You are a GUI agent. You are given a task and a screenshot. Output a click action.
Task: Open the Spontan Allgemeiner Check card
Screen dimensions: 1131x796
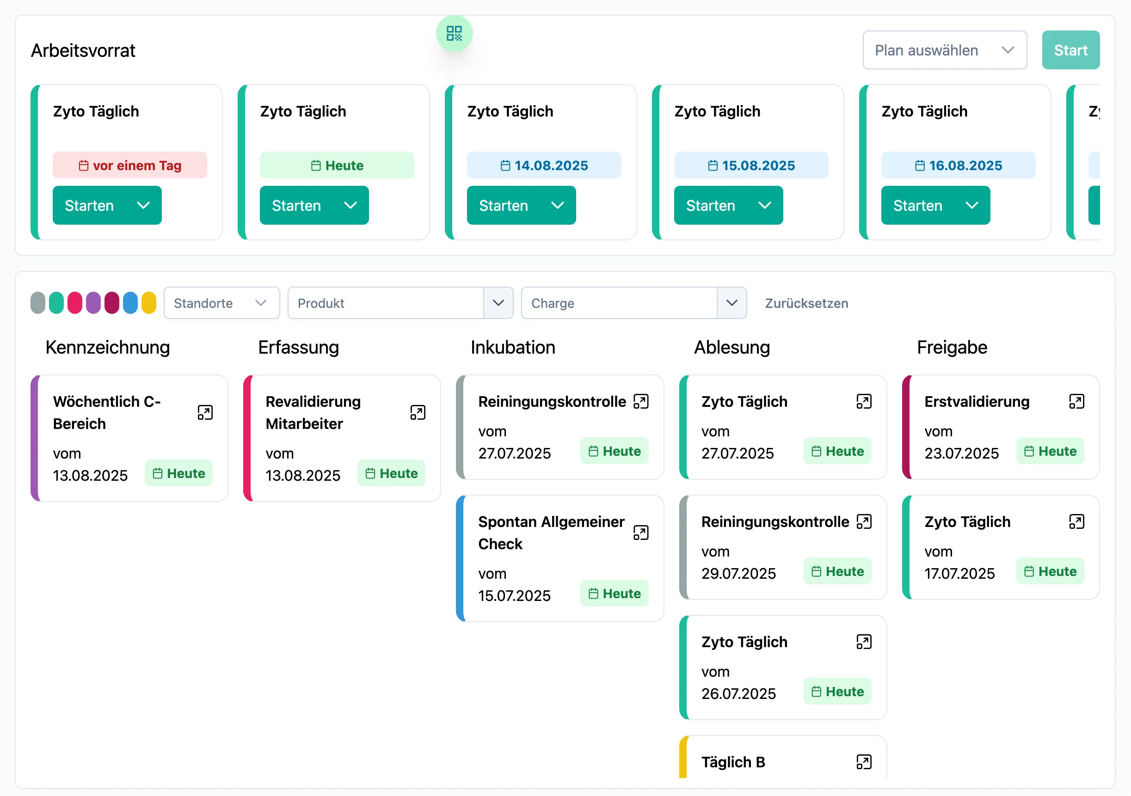pyautogui.click(x=641, y=533)
